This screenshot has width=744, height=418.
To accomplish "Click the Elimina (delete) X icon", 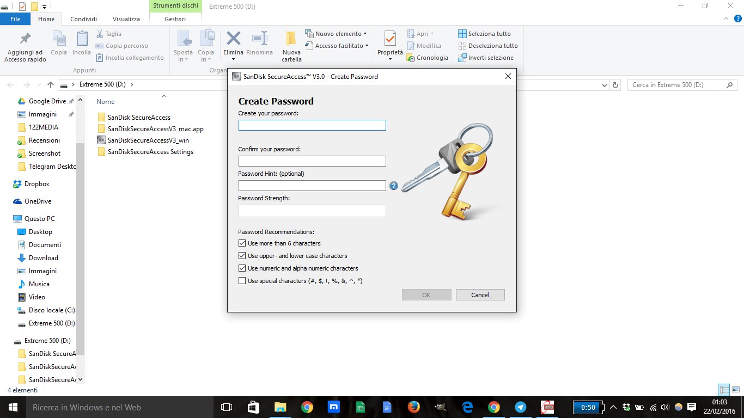I will click(234, 38).
